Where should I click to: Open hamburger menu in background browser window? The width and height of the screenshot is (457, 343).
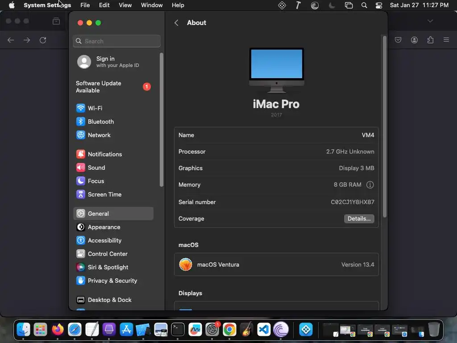coord(446,40)
